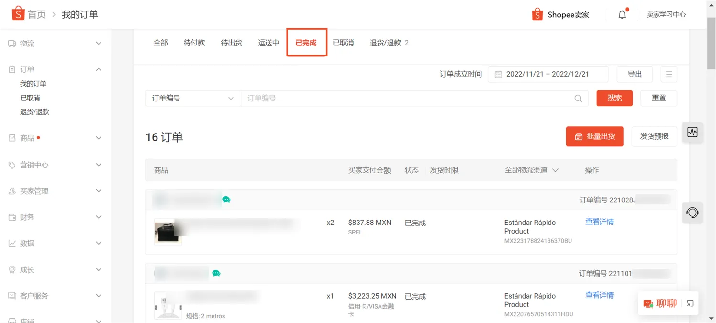Click the floating headset support icon
This screenshot has height=323, width=716.
[692, 213]
